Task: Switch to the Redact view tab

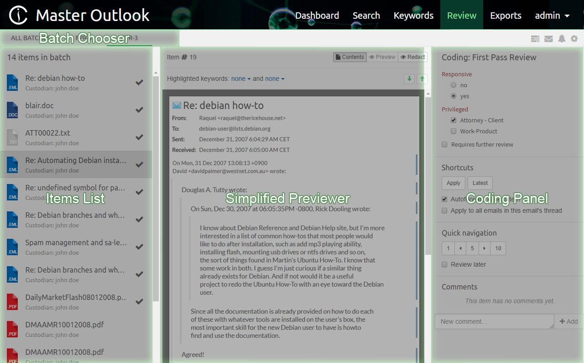Action: 412,57
